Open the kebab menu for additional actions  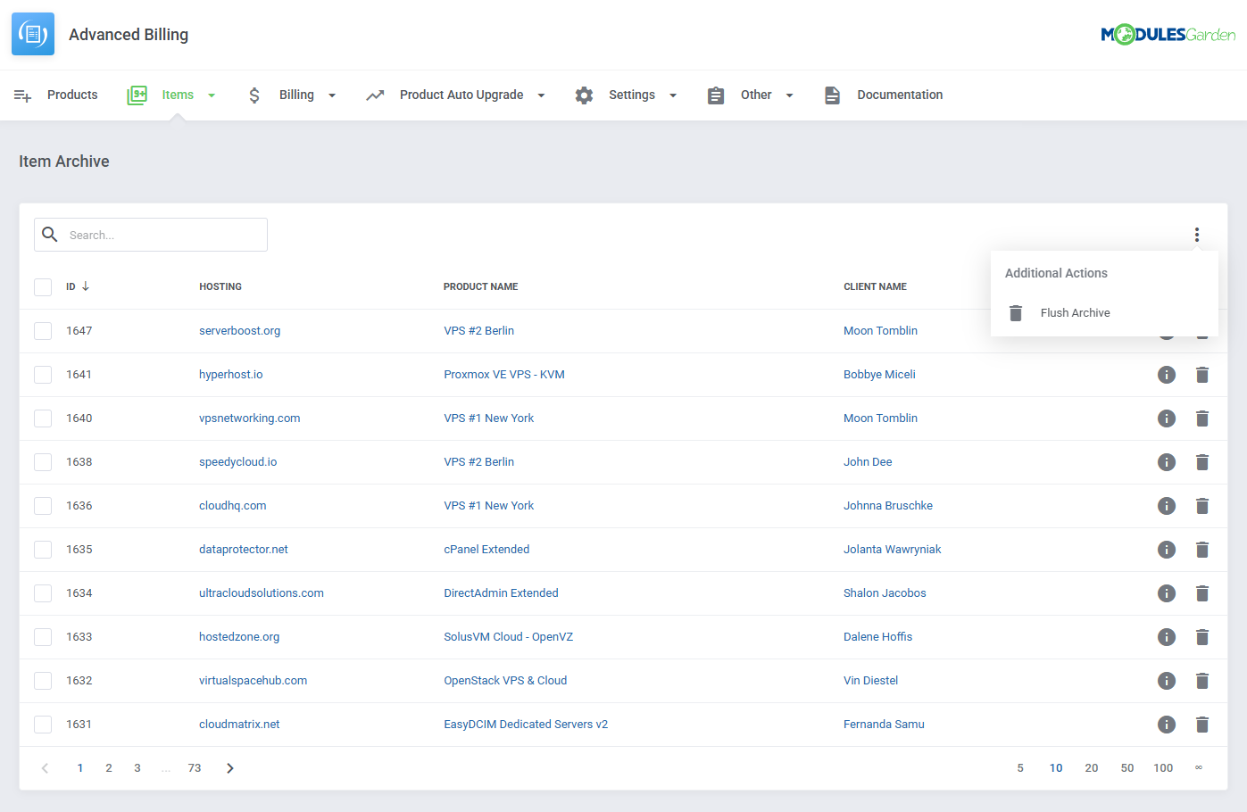click(1197, 234)
